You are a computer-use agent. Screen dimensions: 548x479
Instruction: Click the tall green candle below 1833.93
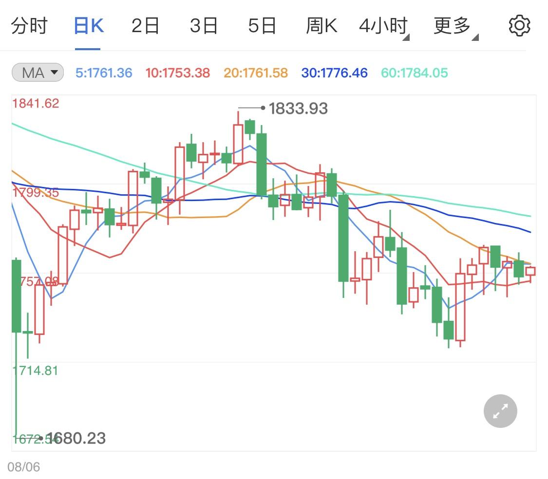[x=262, y=164]
